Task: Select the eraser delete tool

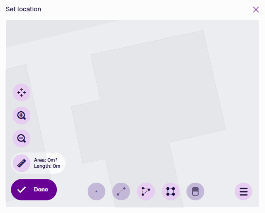Action: click(195, 191)
